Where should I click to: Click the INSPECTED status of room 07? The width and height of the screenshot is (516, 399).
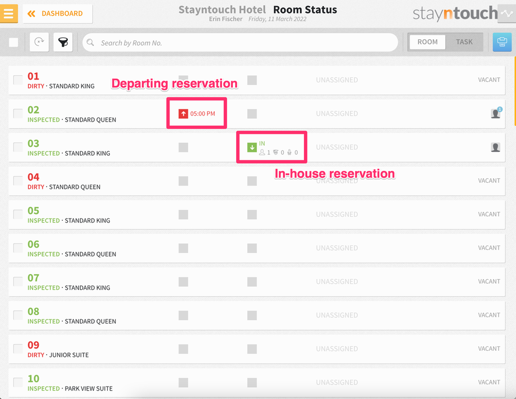tap(43, 288)
